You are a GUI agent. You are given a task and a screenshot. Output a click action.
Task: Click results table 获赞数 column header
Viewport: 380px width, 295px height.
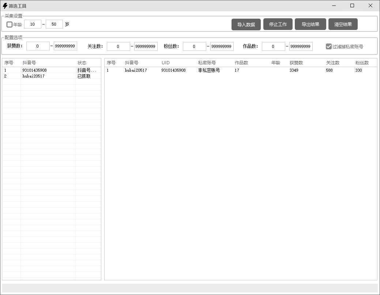(x=306, y=63)
